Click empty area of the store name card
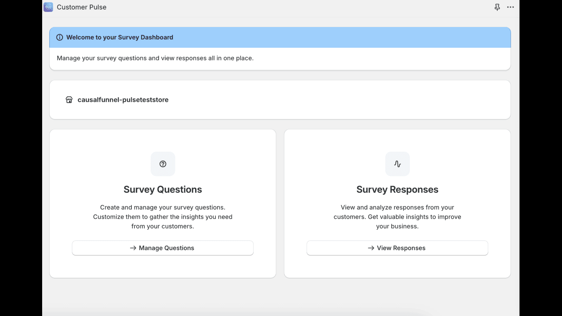Image resolution: width=562 pixels, height=316 pixels. pyautogui.click(x=334, y=100)
